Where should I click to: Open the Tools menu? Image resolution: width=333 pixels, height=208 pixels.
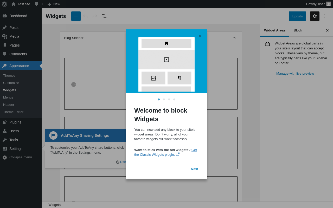(21, 140)
